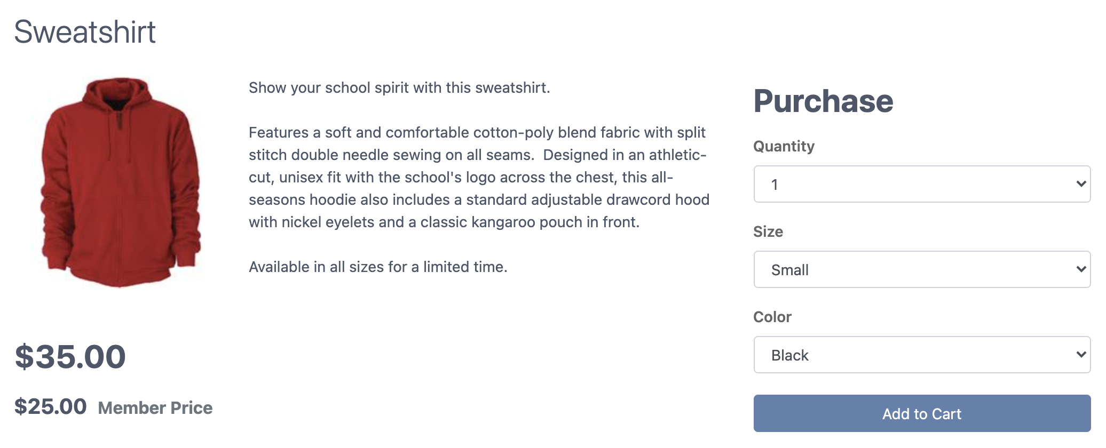
Task: Click the chevron arrow in Size select
Action: [1081, 269]
